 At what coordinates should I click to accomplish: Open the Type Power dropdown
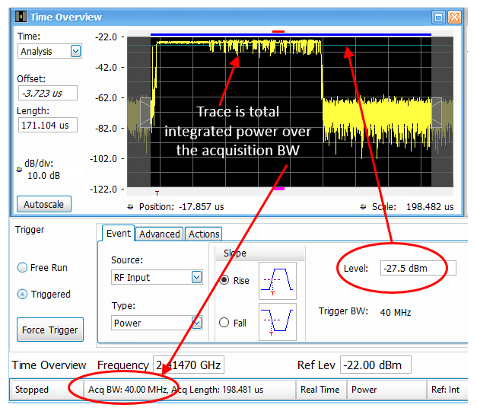coord(197,323)
